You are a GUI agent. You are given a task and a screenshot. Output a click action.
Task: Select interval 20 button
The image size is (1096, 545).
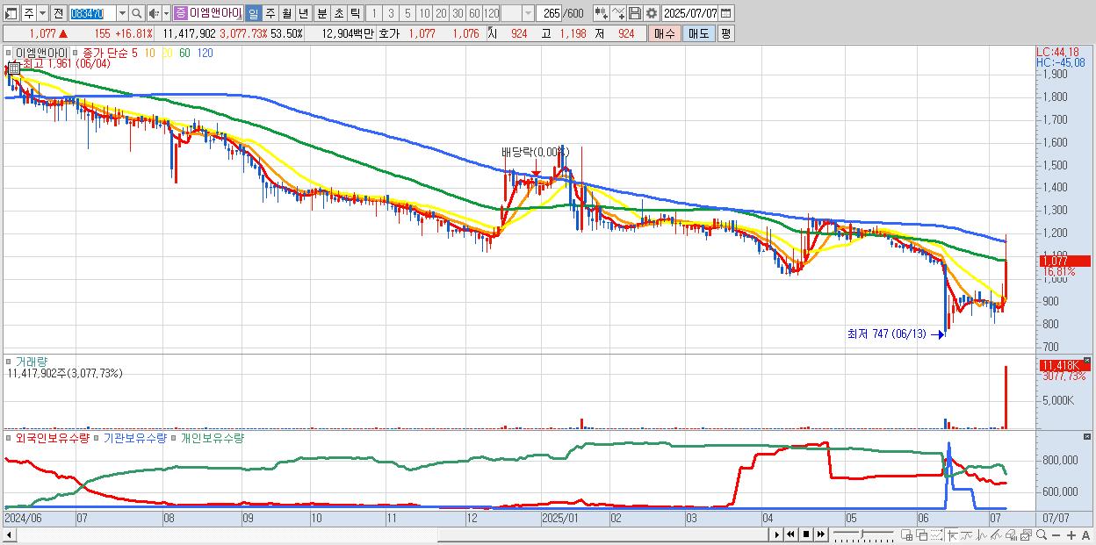441,13
